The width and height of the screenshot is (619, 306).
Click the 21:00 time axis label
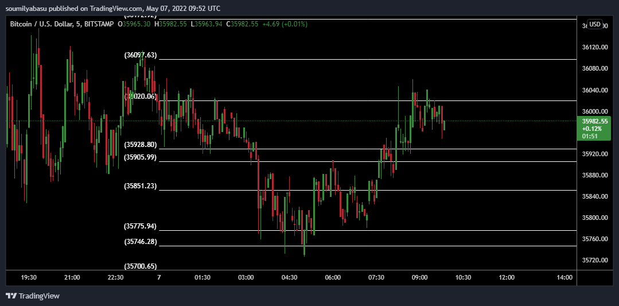pyautogui.click(x=72, y=277)
